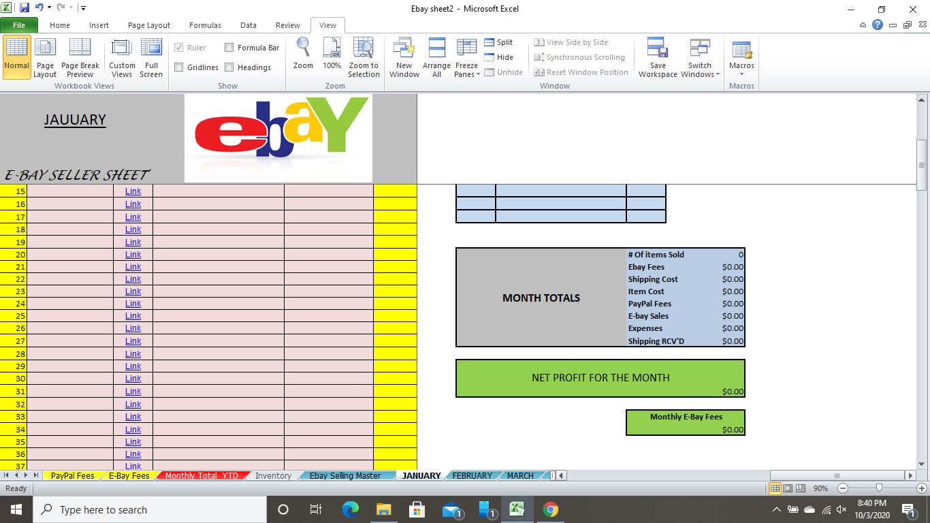The height and width of the screenshot is (523, 930).
Task: Open Page Break Preview
Action: 80,57
